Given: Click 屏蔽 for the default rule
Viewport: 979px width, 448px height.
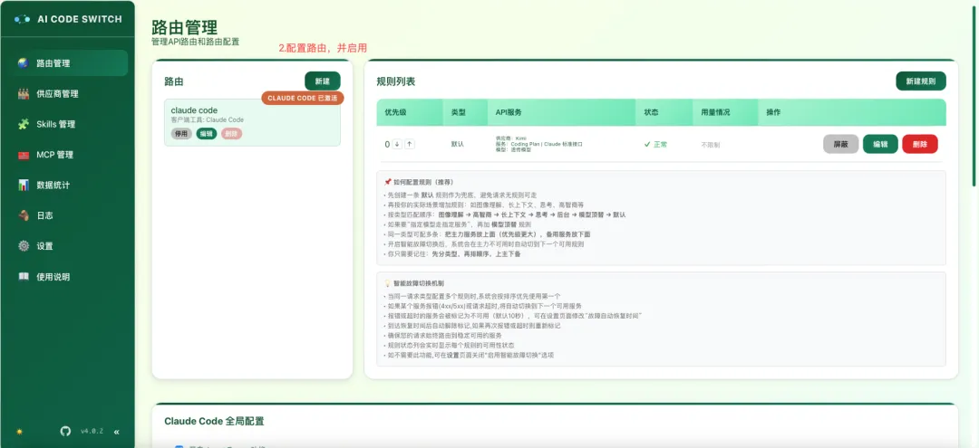Looking at the screenshot, I should pyautogui.click(x=840, y=144).
